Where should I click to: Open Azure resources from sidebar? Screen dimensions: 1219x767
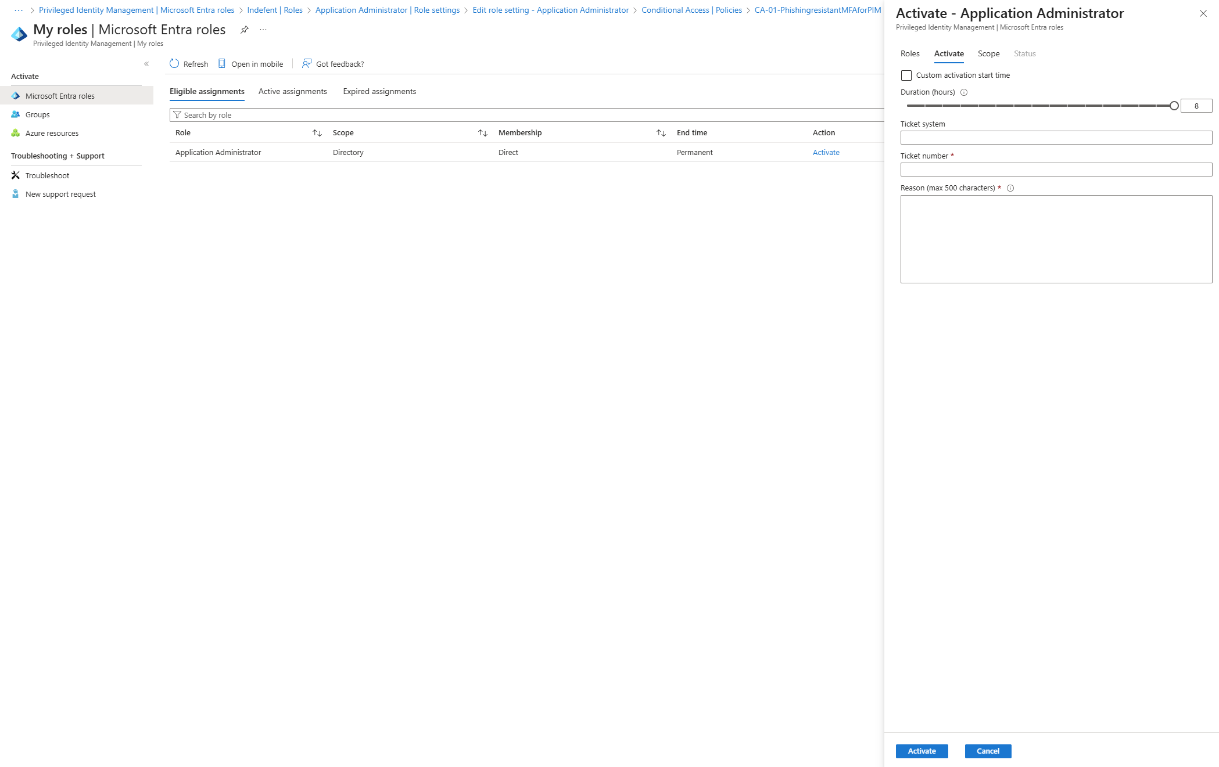[52, 133]
